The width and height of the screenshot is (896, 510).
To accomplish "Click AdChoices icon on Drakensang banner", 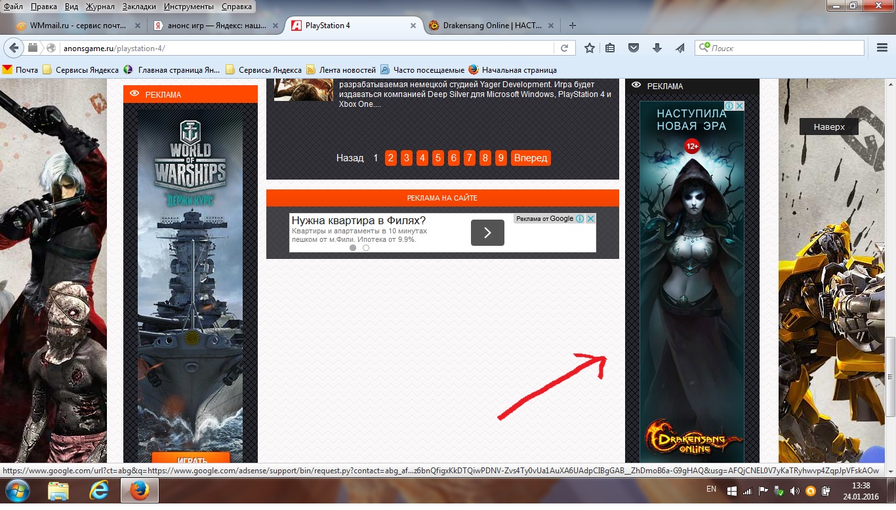I will point(729,106).
